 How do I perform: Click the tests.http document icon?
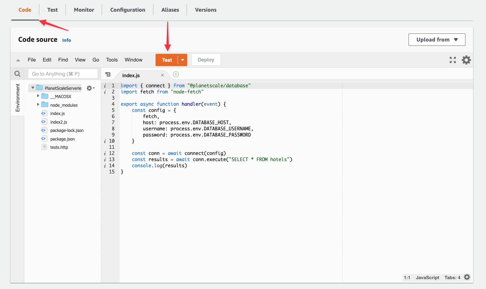click(44, 147)
